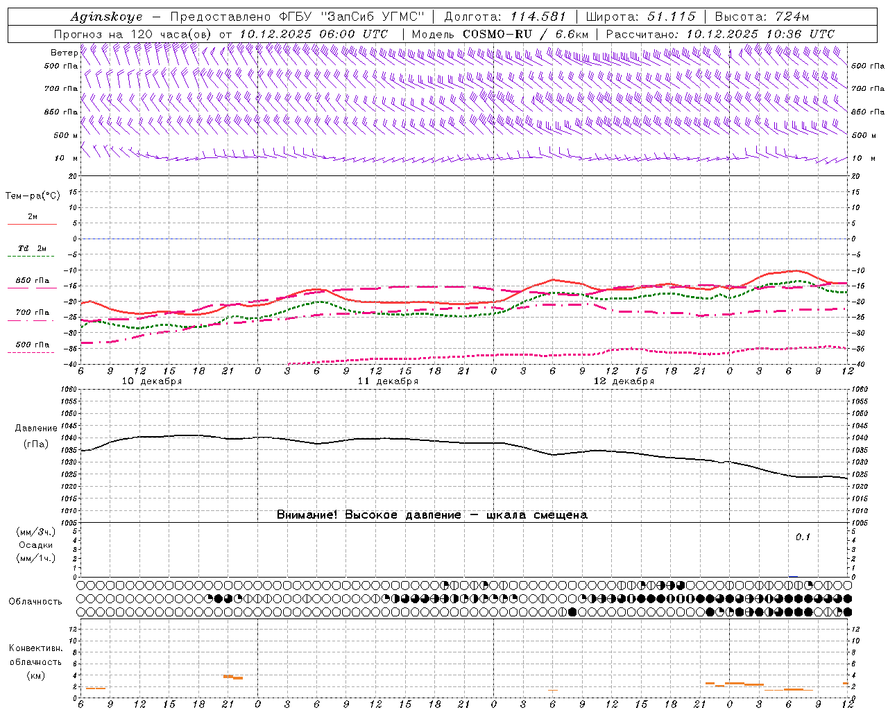The height and width of the screenshot is (710, 888).
Task: Click warning "Внимание! Высокое давление – шкала смещена"
Action: click(x=432, y=515)
